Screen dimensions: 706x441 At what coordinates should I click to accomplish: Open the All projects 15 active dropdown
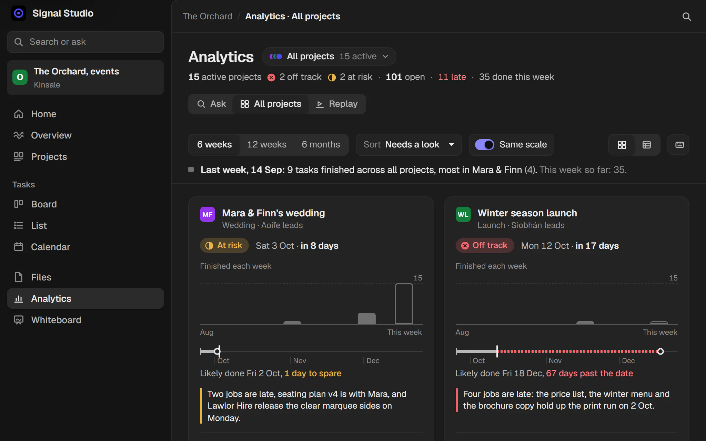click(x=329, y=57)
